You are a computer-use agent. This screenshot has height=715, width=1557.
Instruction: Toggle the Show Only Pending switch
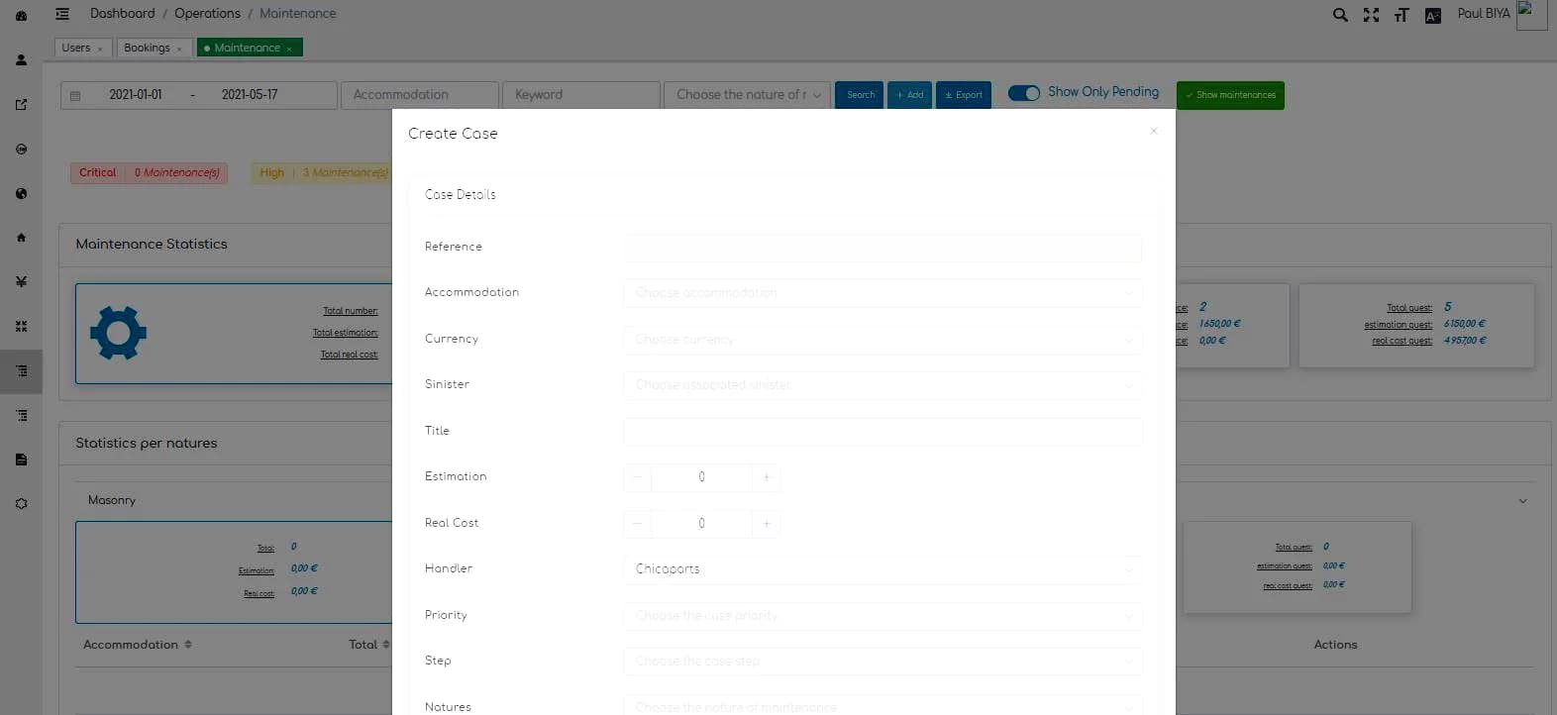coord(1023,93)
